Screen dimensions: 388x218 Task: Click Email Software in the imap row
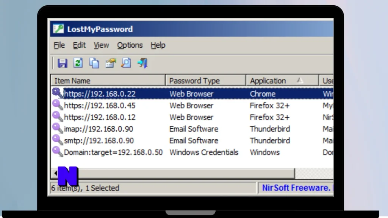(194, 129)
